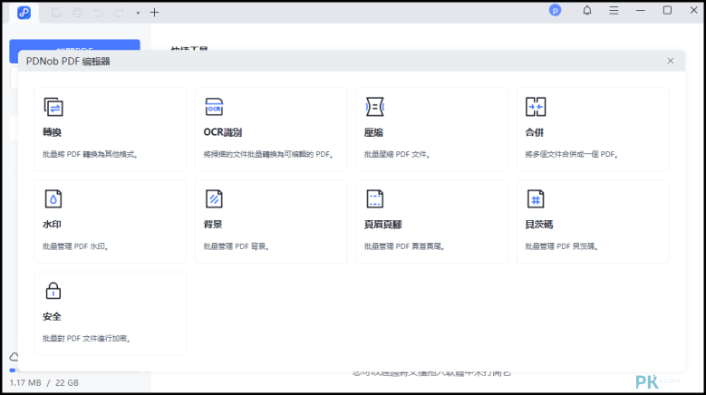Select the 安全 card title
This screenshot has height=395, width=706.
[x=52, y=316]
